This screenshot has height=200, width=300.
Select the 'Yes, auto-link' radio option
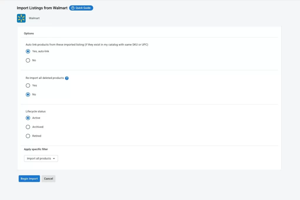28,51
